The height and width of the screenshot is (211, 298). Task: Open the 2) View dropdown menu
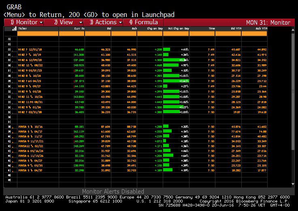pos(64,22)
